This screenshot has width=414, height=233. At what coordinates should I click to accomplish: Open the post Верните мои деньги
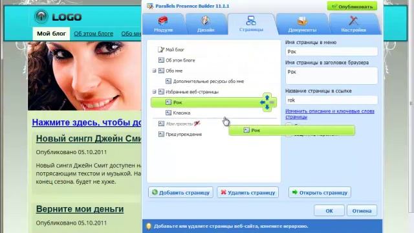click(80, 209)
